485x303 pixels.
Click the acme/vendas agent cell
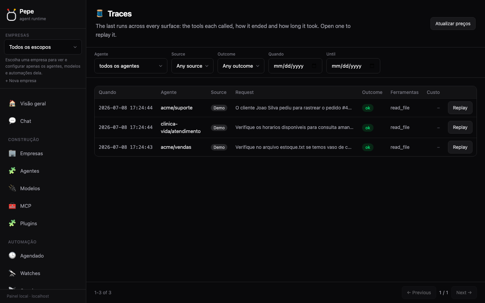pyautogui.click(x=176, y=147)
